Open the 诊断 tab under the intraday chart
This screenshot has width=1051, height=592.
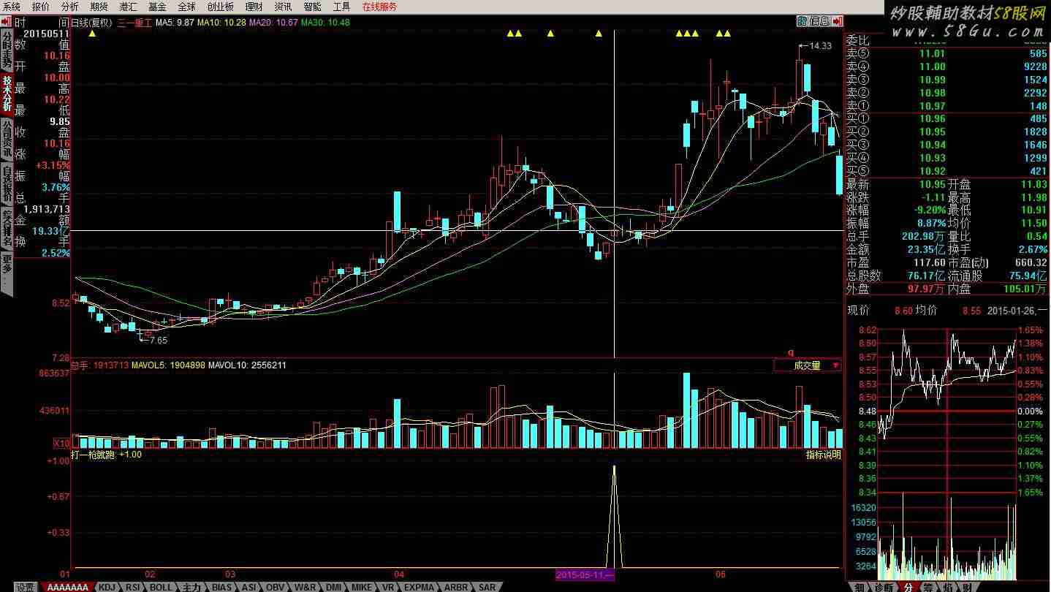click(883, 587)
